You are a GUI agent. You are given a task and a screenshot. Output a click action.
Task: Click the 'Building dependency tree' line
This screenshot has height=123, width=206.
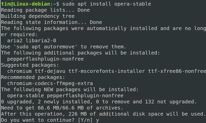click(x=38, y=16)
